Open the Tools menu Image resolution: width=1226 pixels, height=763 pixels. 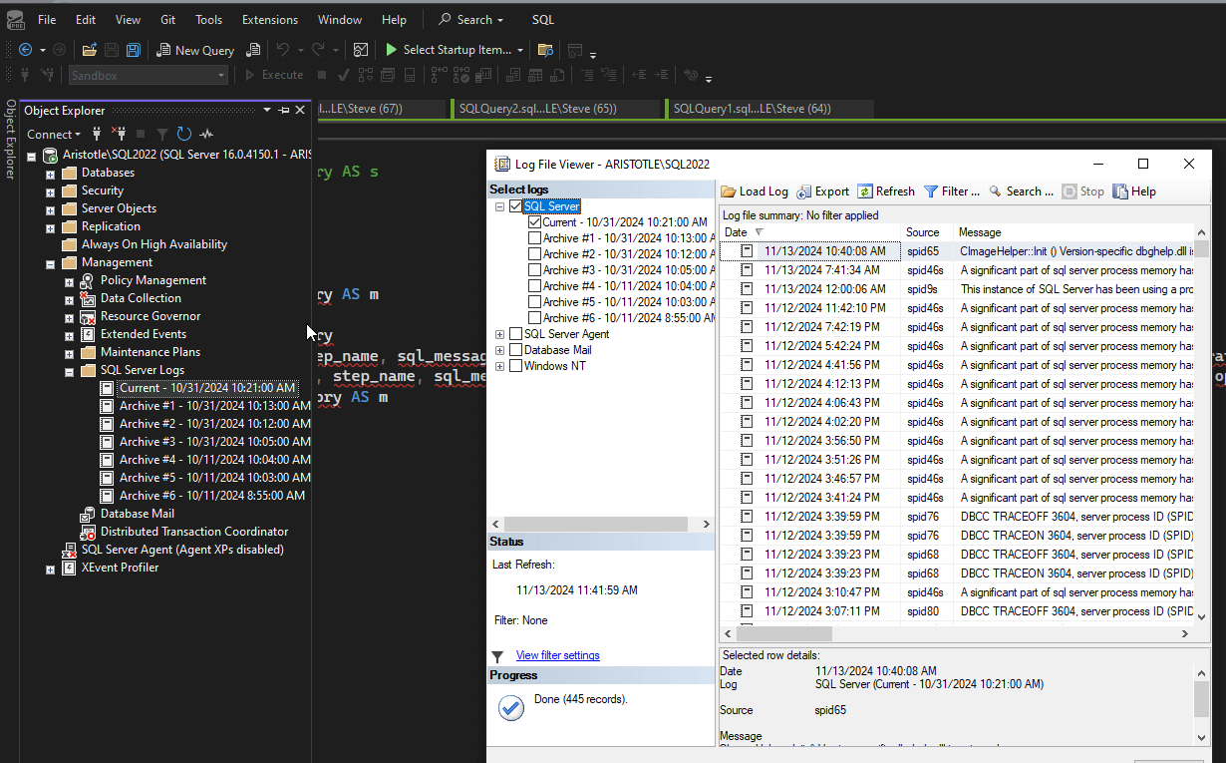208,20
